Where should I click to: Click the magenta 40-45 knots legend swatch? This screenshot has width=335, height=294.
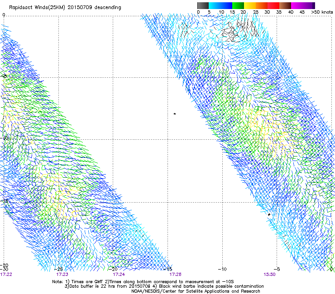tap(297, 5)
